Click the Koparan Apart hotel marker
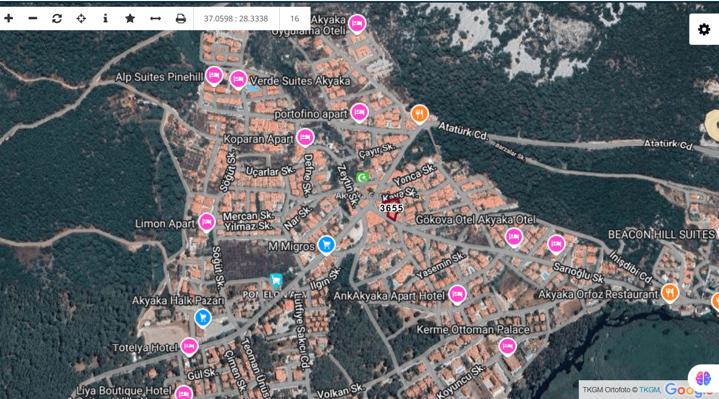 (x=305, y=137)
